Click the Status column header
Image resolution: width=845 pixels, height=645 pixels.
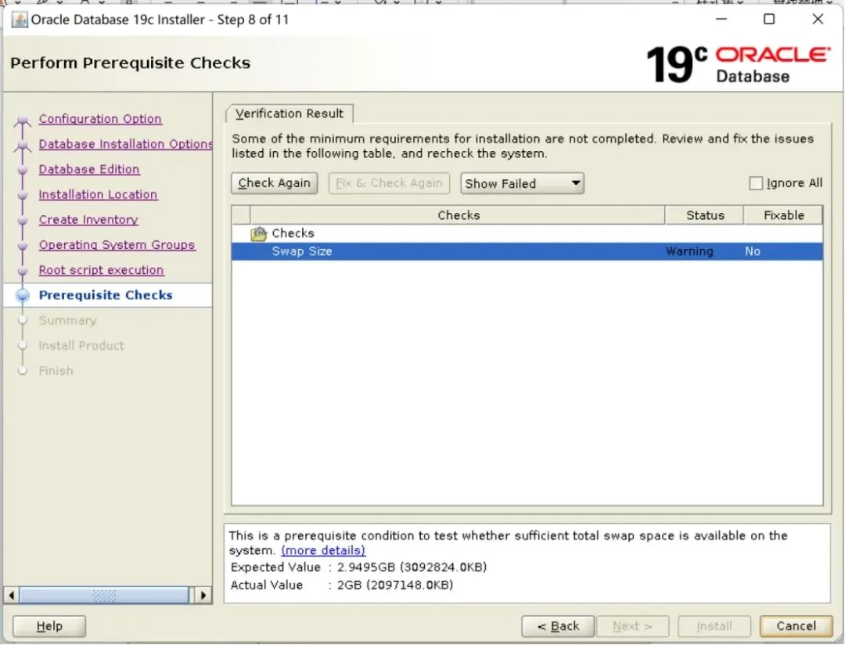(705, 215)
